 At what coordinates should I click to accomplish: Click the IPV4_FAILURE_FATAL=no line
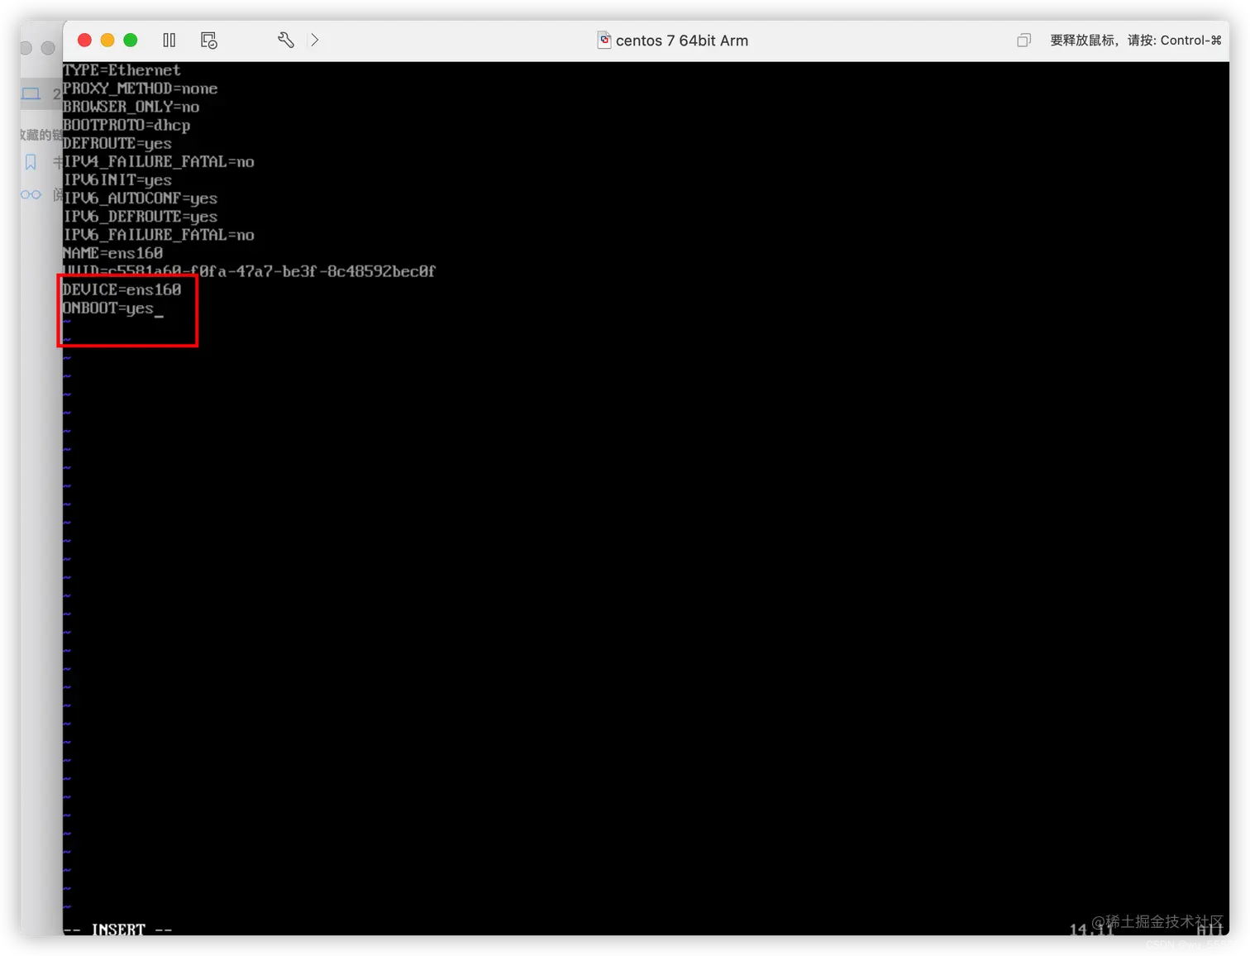point(159,161)
